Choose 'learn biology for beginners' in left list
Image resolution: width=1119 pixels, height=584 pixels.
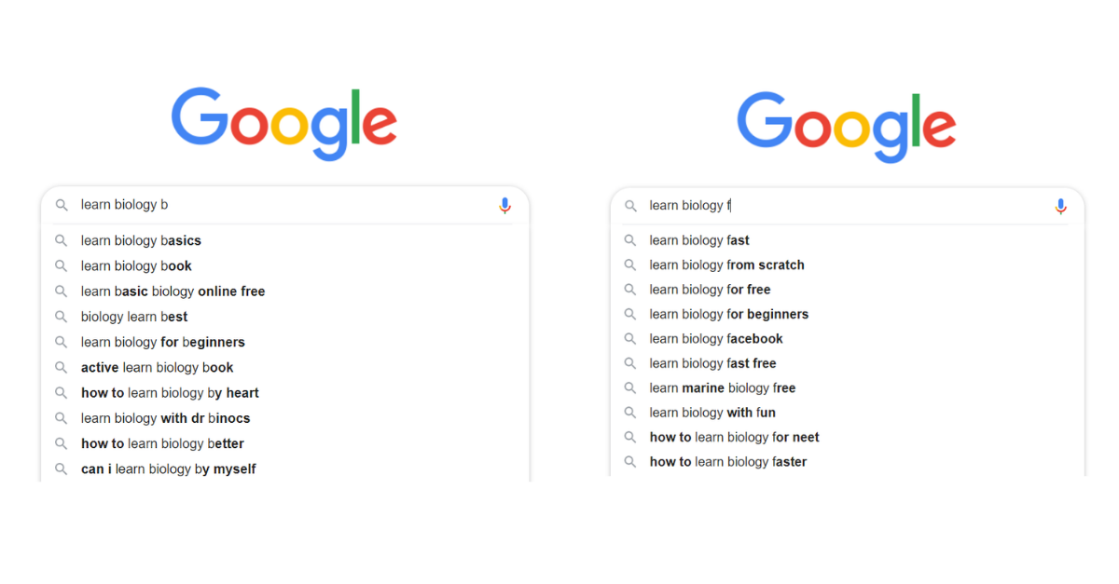click(162, 342)
